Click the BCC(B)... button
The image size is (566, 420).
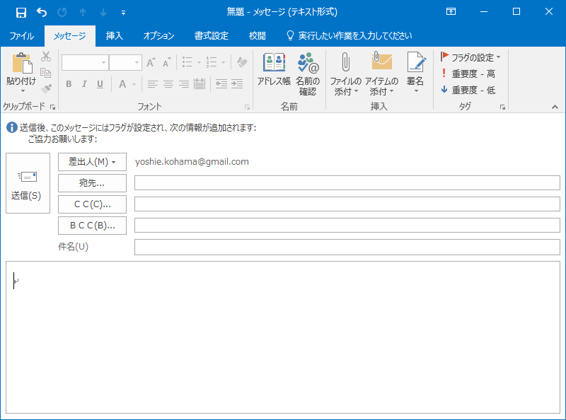tap(93, 226)
